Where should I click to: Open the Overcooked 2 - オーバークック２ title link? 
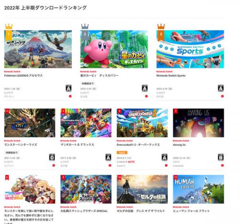point(138,145)
